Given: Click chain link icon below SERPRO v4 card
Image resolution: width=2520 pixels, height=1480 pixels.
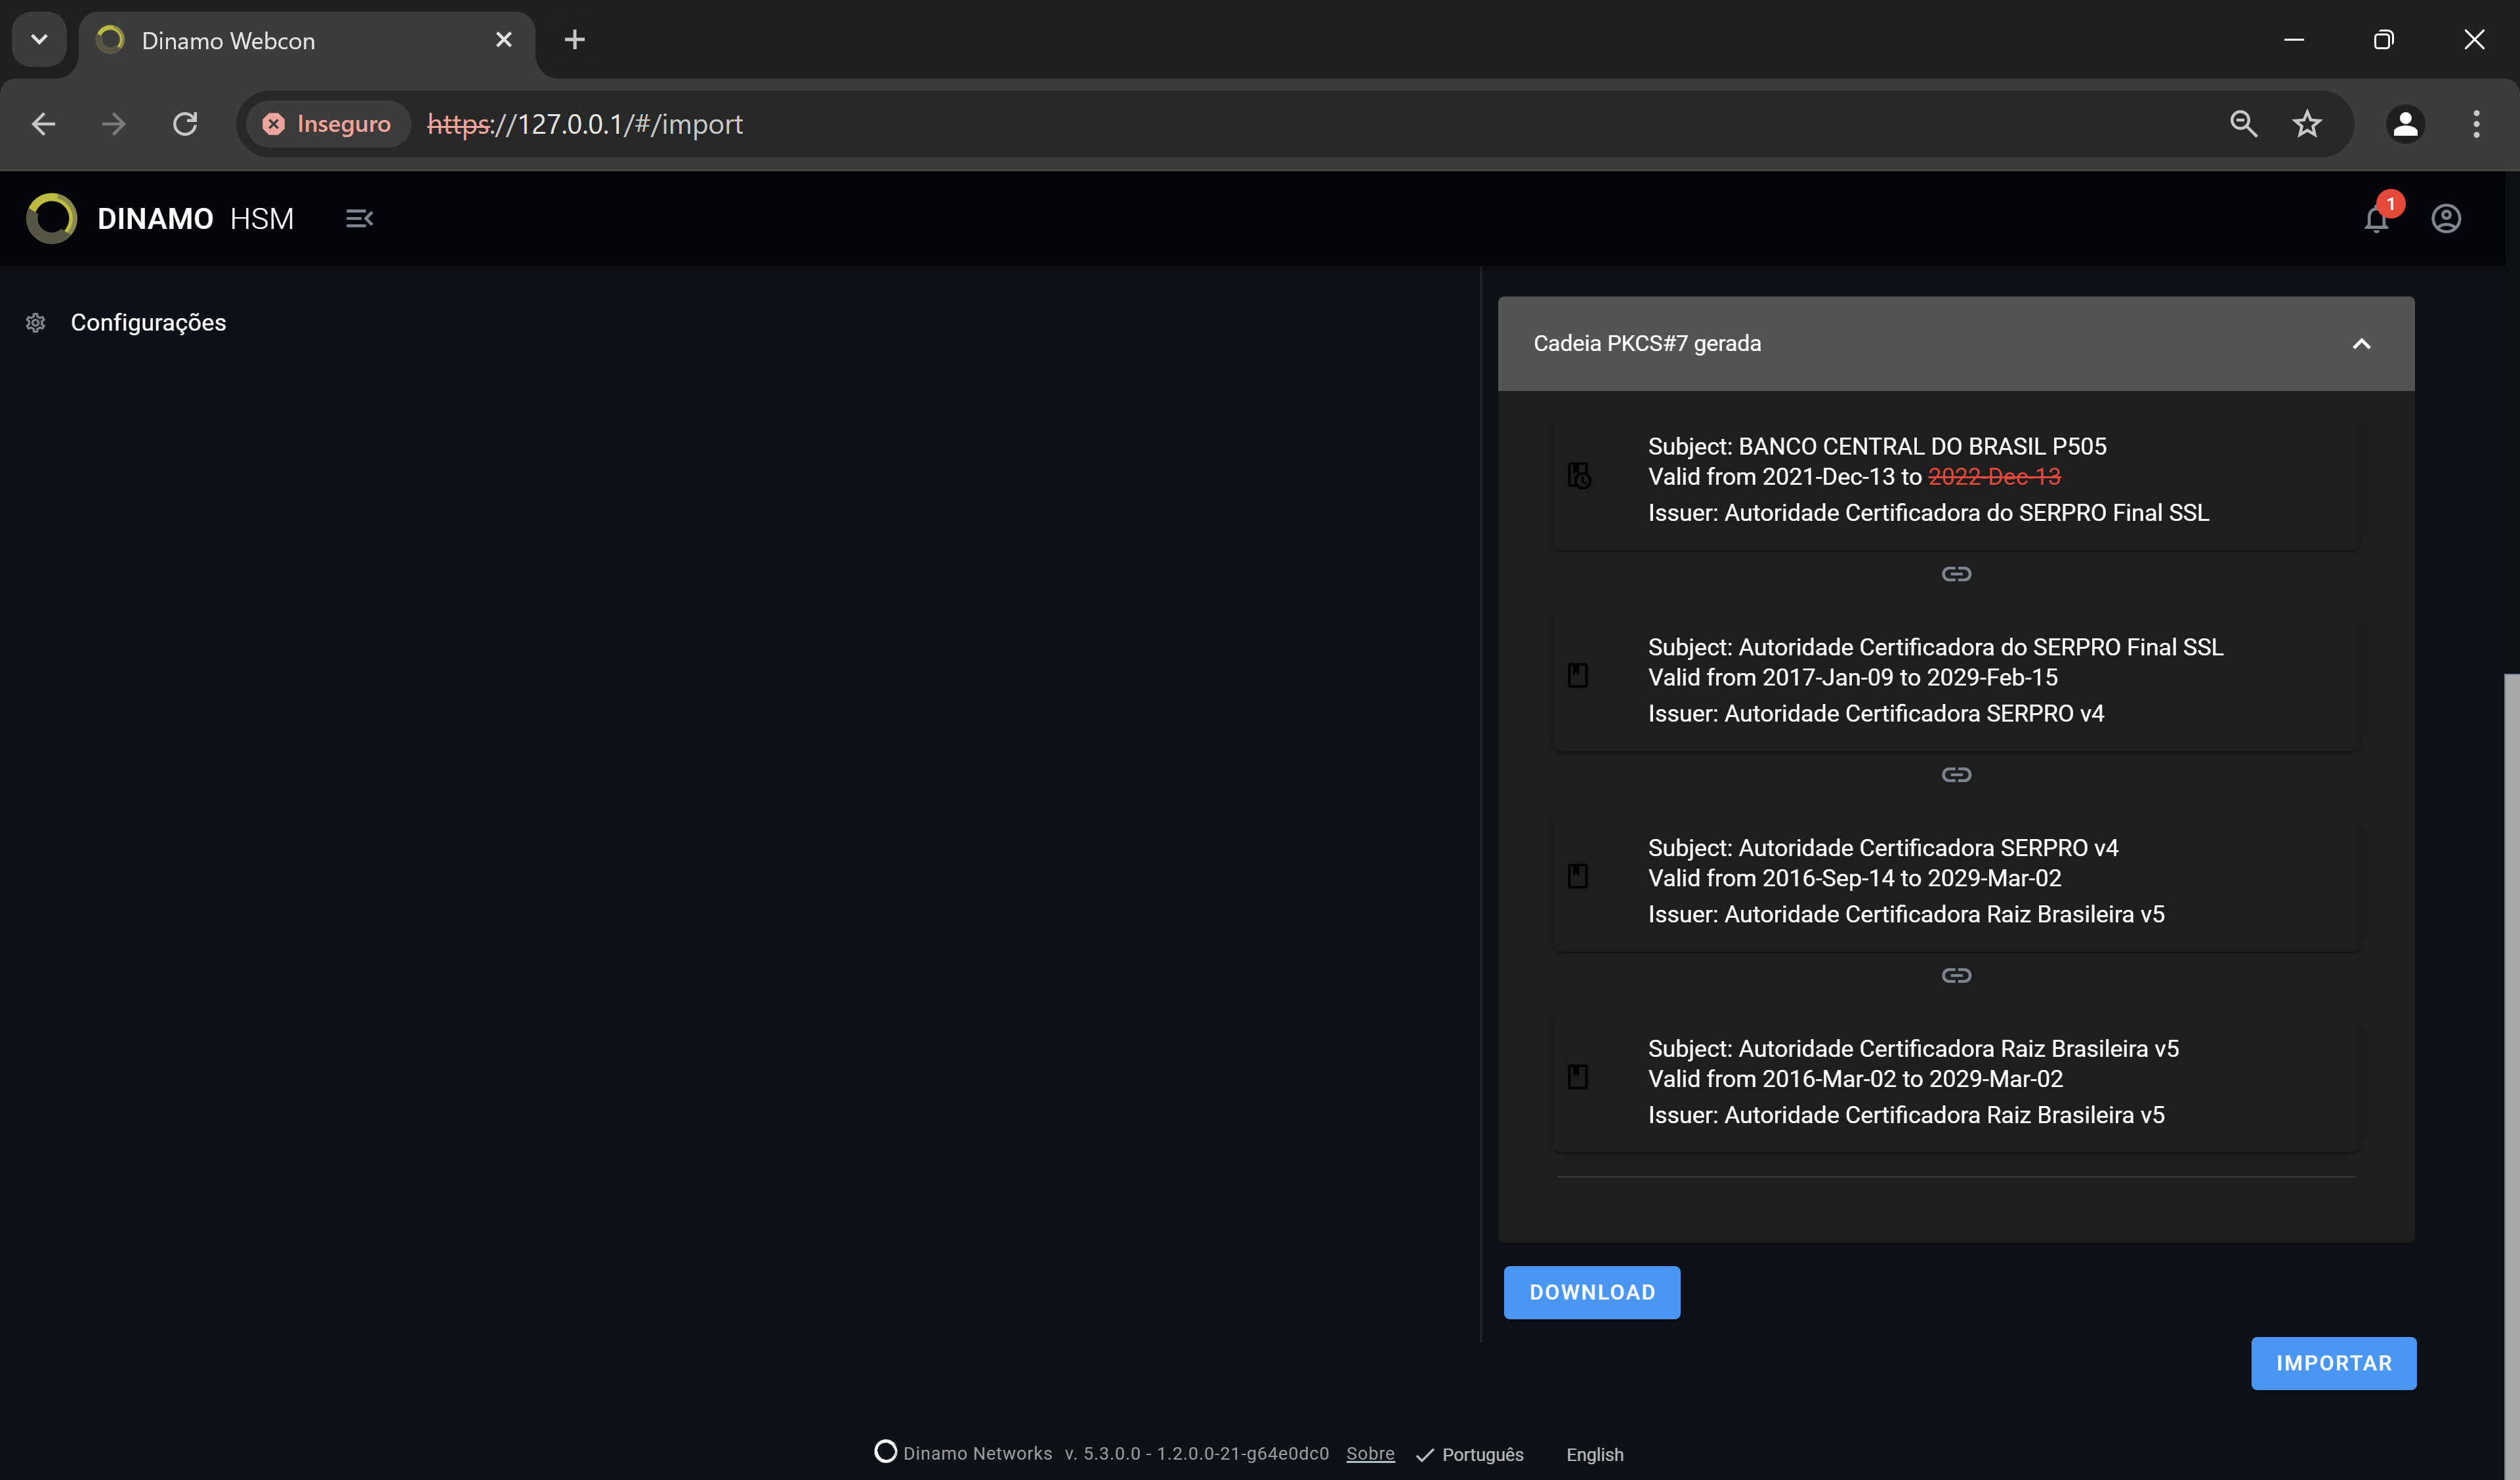Looking at the screenshot, I should (1956, 975).
